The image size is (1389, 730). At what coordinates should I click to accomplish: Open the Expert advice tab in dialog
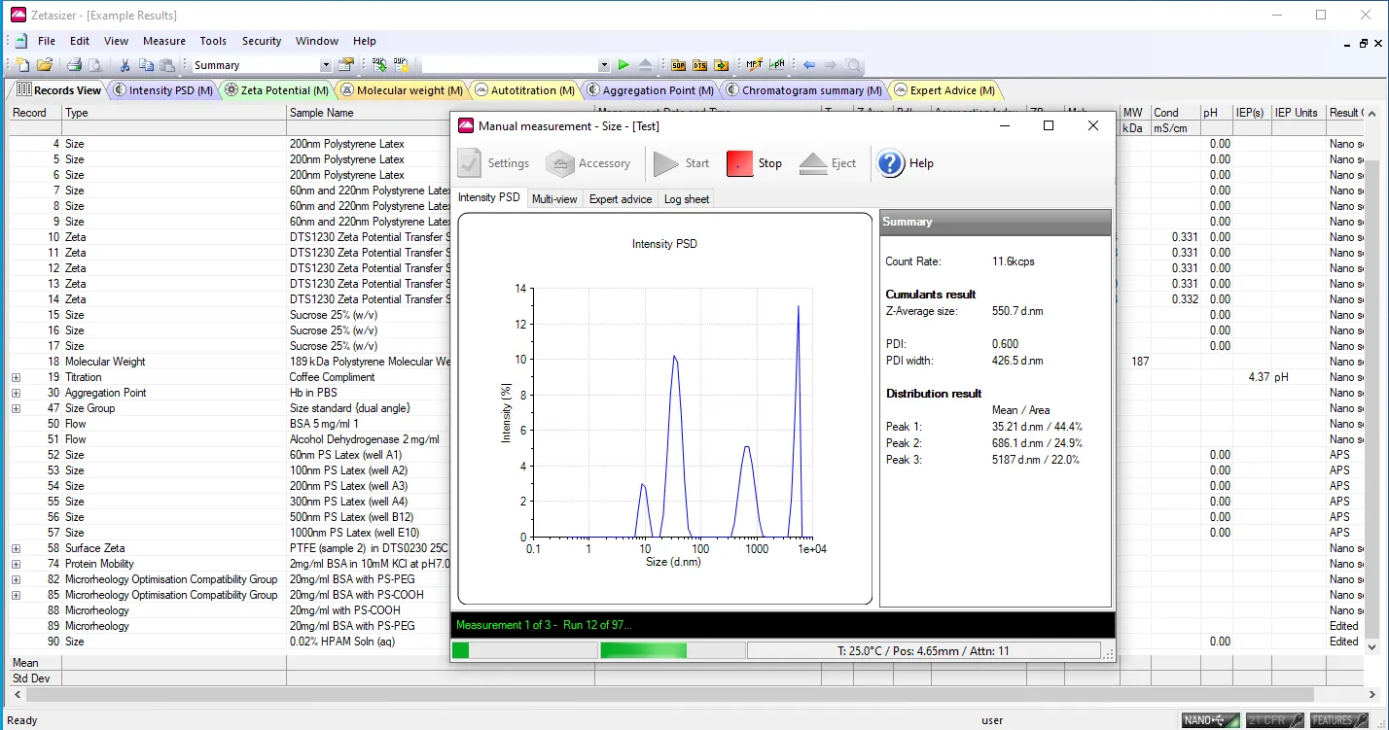(621, 199)
